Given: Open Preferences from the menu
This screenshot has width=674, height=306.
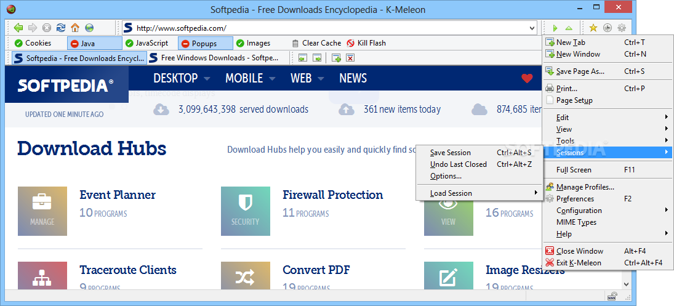Looking at the screenshot, I should 608,198.
